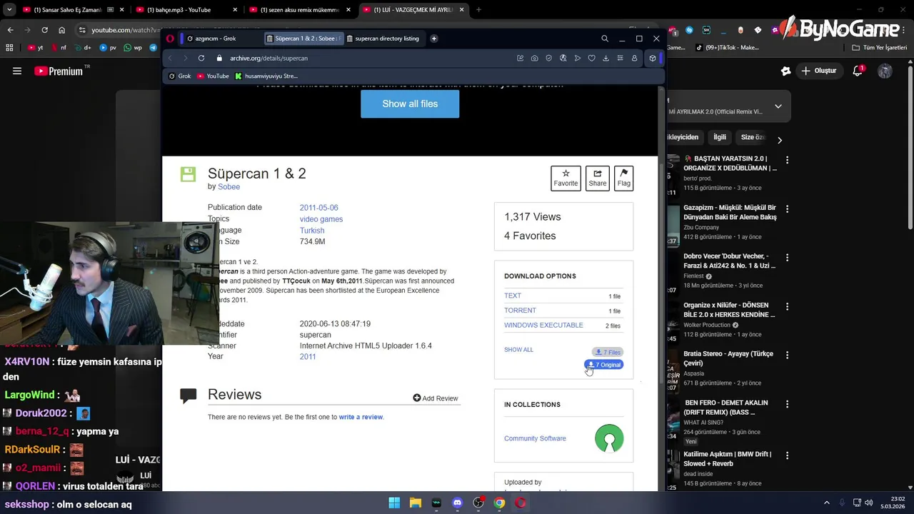Open TikTok bookmark in Chrome bookmarks bar

(x=727, y=48)
